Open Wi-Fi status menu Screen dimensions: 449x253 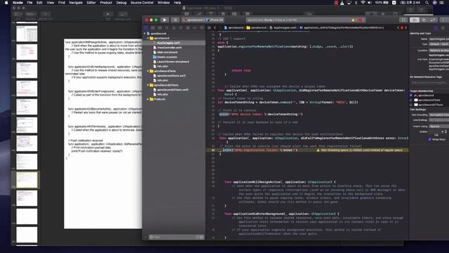click(x=363, y=3)
